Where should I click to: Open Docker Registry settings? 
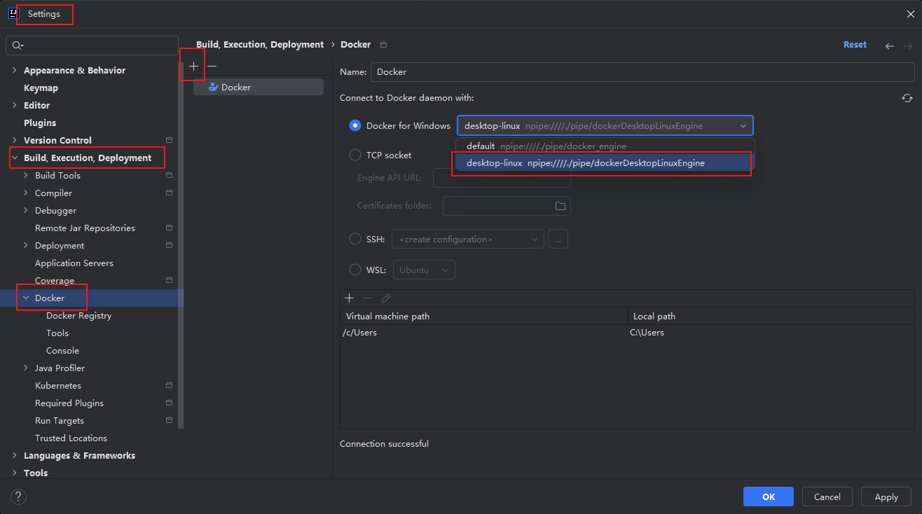pyautogui.click(x=78, y=315)
